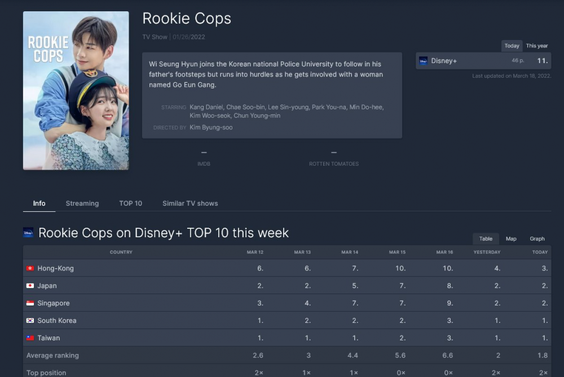This screenshot has height=377, width=564.
Task: Click the South Korea flag icon
Action: (x=30, y=321)
